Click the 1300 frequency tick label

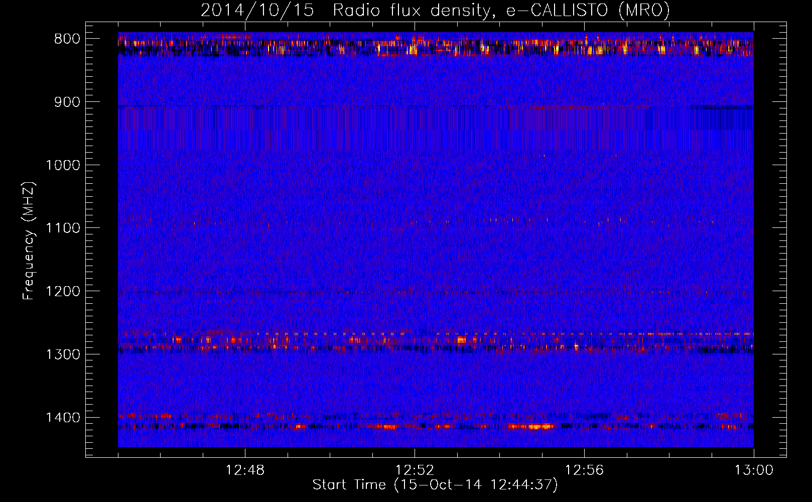(x=63, y=354)
